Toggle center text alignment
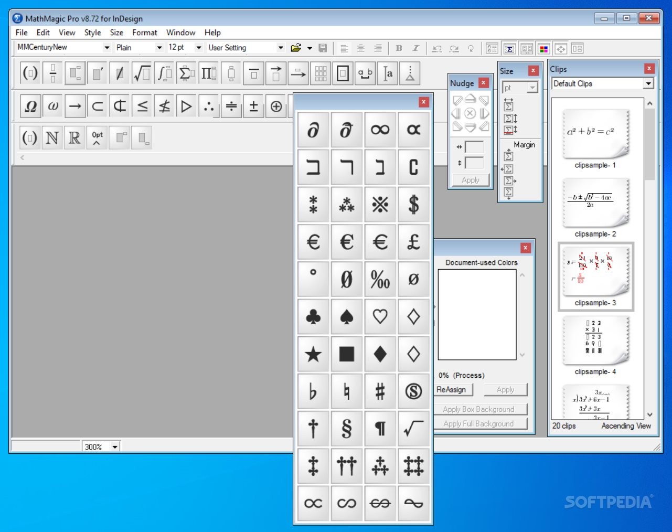Image resolution: width=672 pixels, height=532 pixels. [361, 48]
